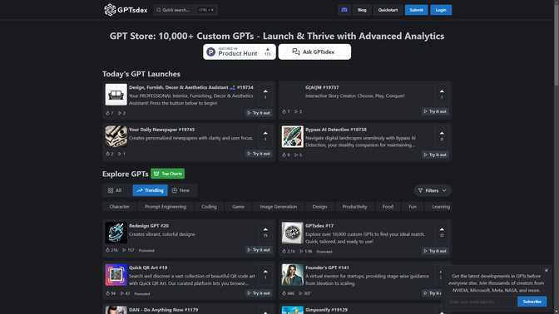Viewport: 559px width, 314px height.
Task: Click the Subscribe button
Action: [532, 302]
